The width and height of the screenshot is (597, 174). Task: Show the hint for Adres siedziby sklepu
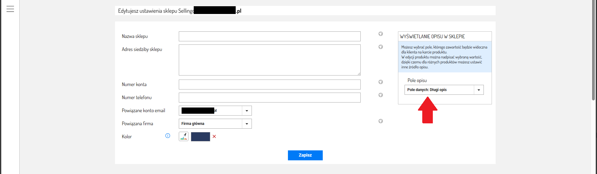381,47
